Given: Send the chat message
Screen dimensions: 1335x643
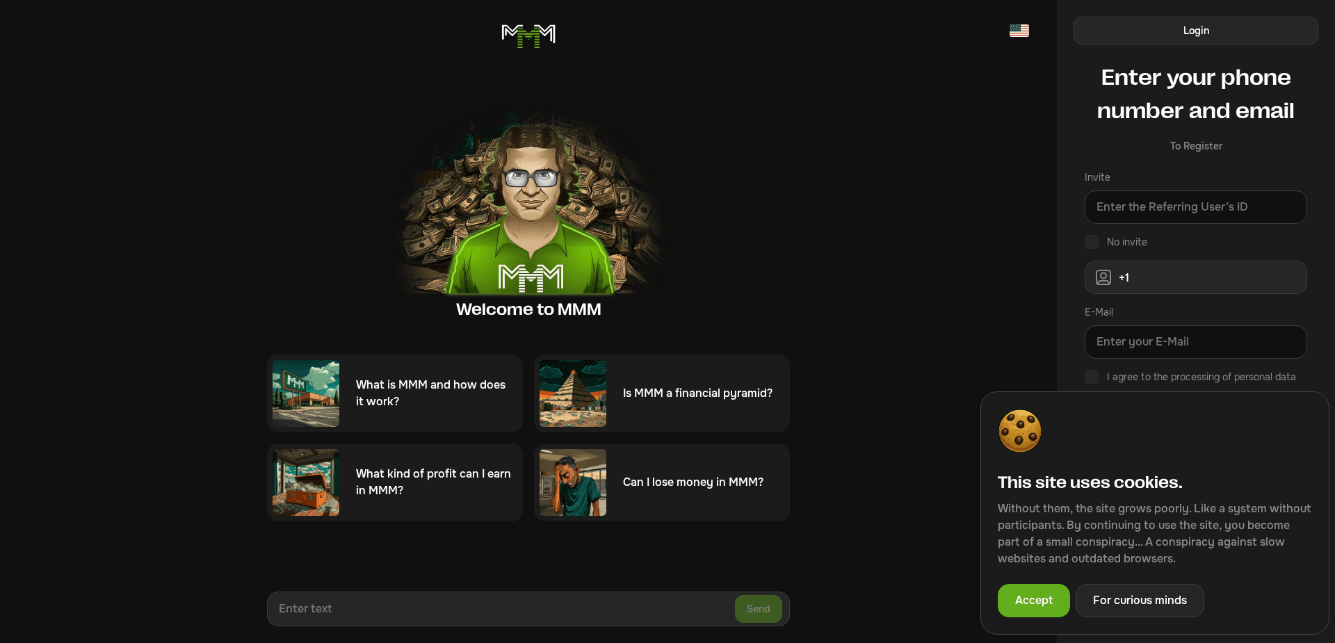Looking at the screenshot, I should click(x=759, y=609).
